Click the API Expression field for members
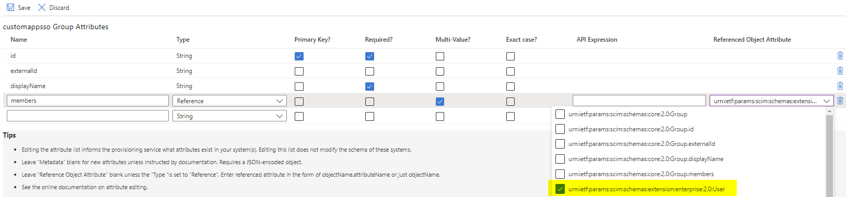 click(x=639, y=101)
